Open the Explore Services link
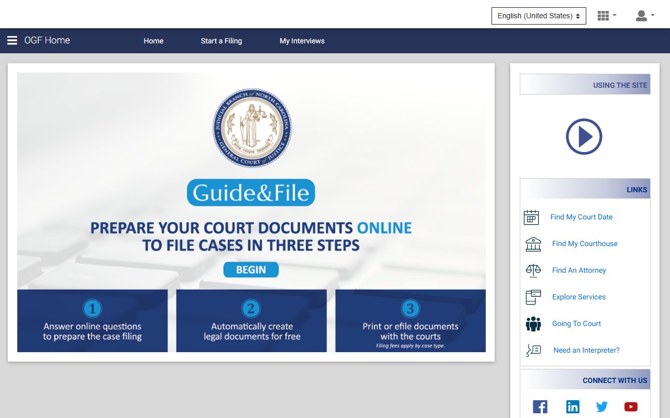Screen dimensions: 670x418 (x=579, y=297)
